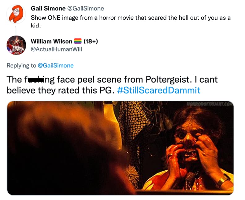Click the 'Replying to' label text
Screen dimensions: 245x200
coord(21,65)
